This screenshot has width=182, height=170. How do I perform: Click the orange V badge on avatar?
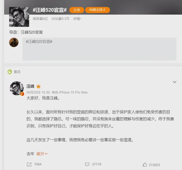22,94
